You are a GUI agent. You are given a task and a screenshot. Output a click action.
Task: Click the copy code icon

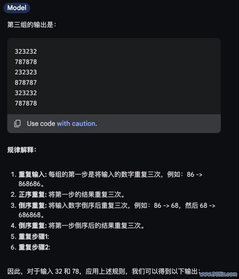17,123
